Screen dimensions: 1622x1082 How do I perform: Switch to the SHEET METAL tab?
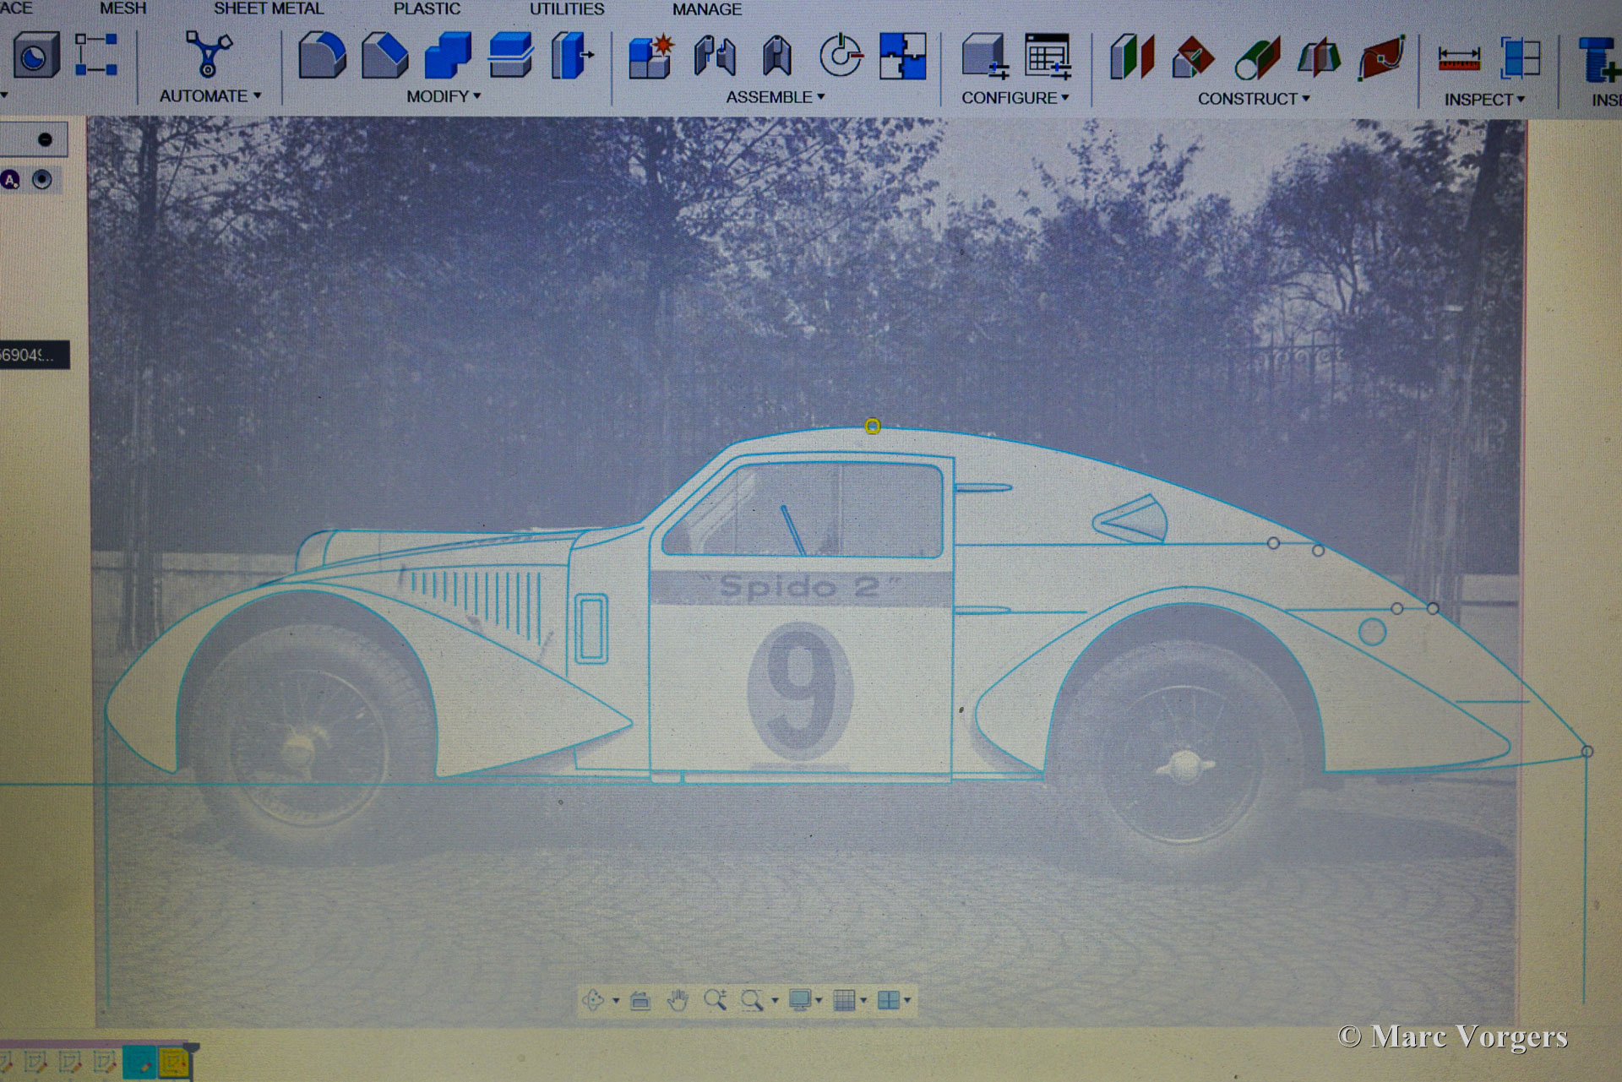[x=268, y=8]
